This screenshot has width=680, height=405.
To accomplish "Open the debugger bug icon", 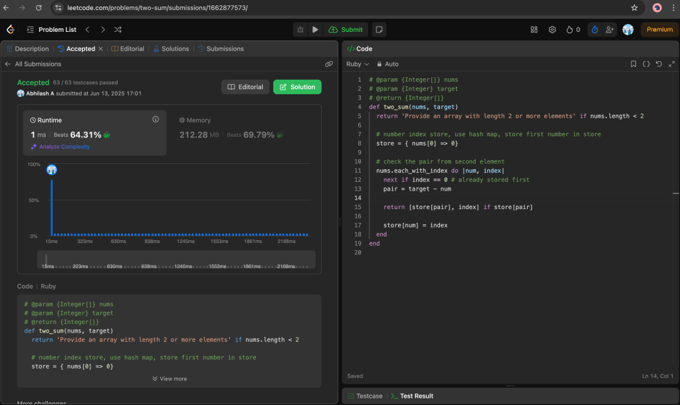I will click(300, 29).
